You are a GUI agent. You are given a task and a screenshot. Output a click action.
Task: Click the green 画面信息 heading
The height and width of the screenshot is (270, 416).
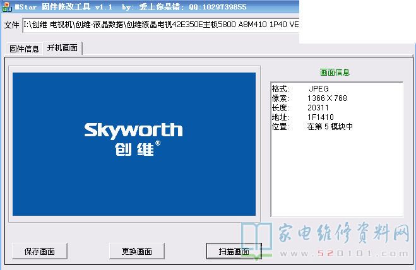(335, 73)
